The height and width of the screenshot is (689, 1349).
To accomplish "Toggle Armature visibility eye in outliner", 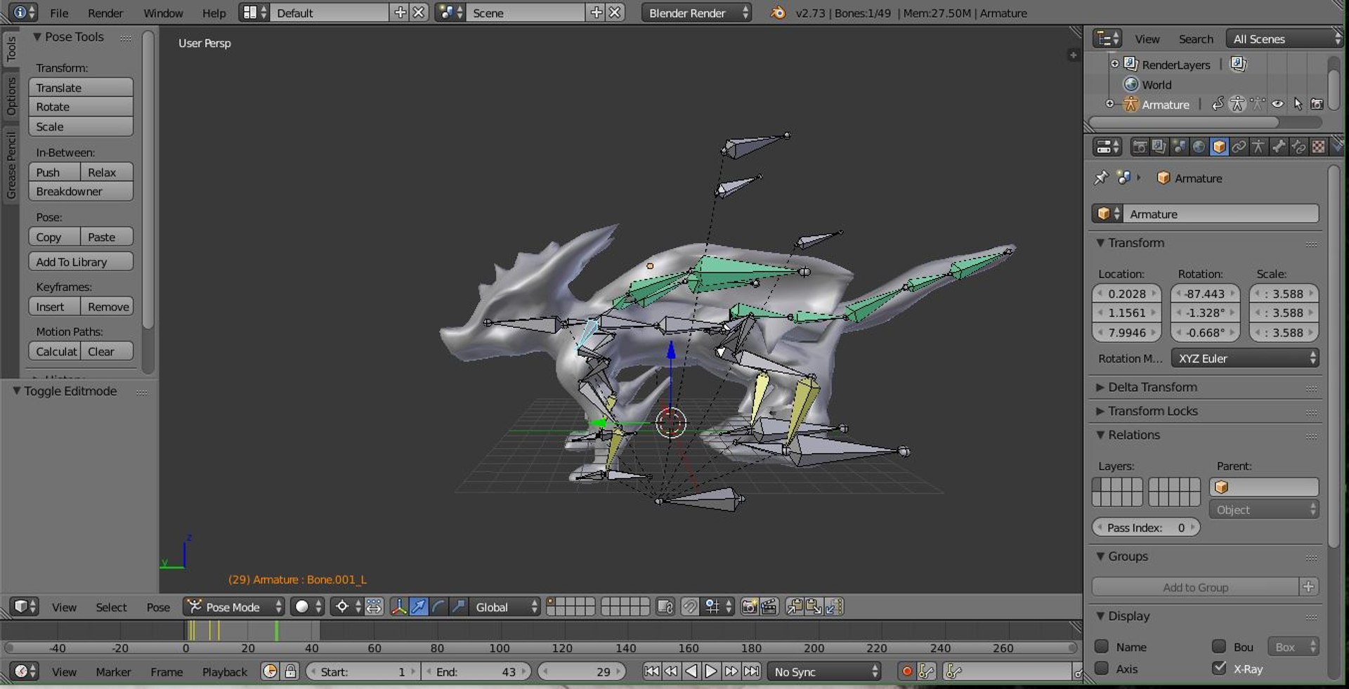I will pyautogui.click(x=1277, y=104).
